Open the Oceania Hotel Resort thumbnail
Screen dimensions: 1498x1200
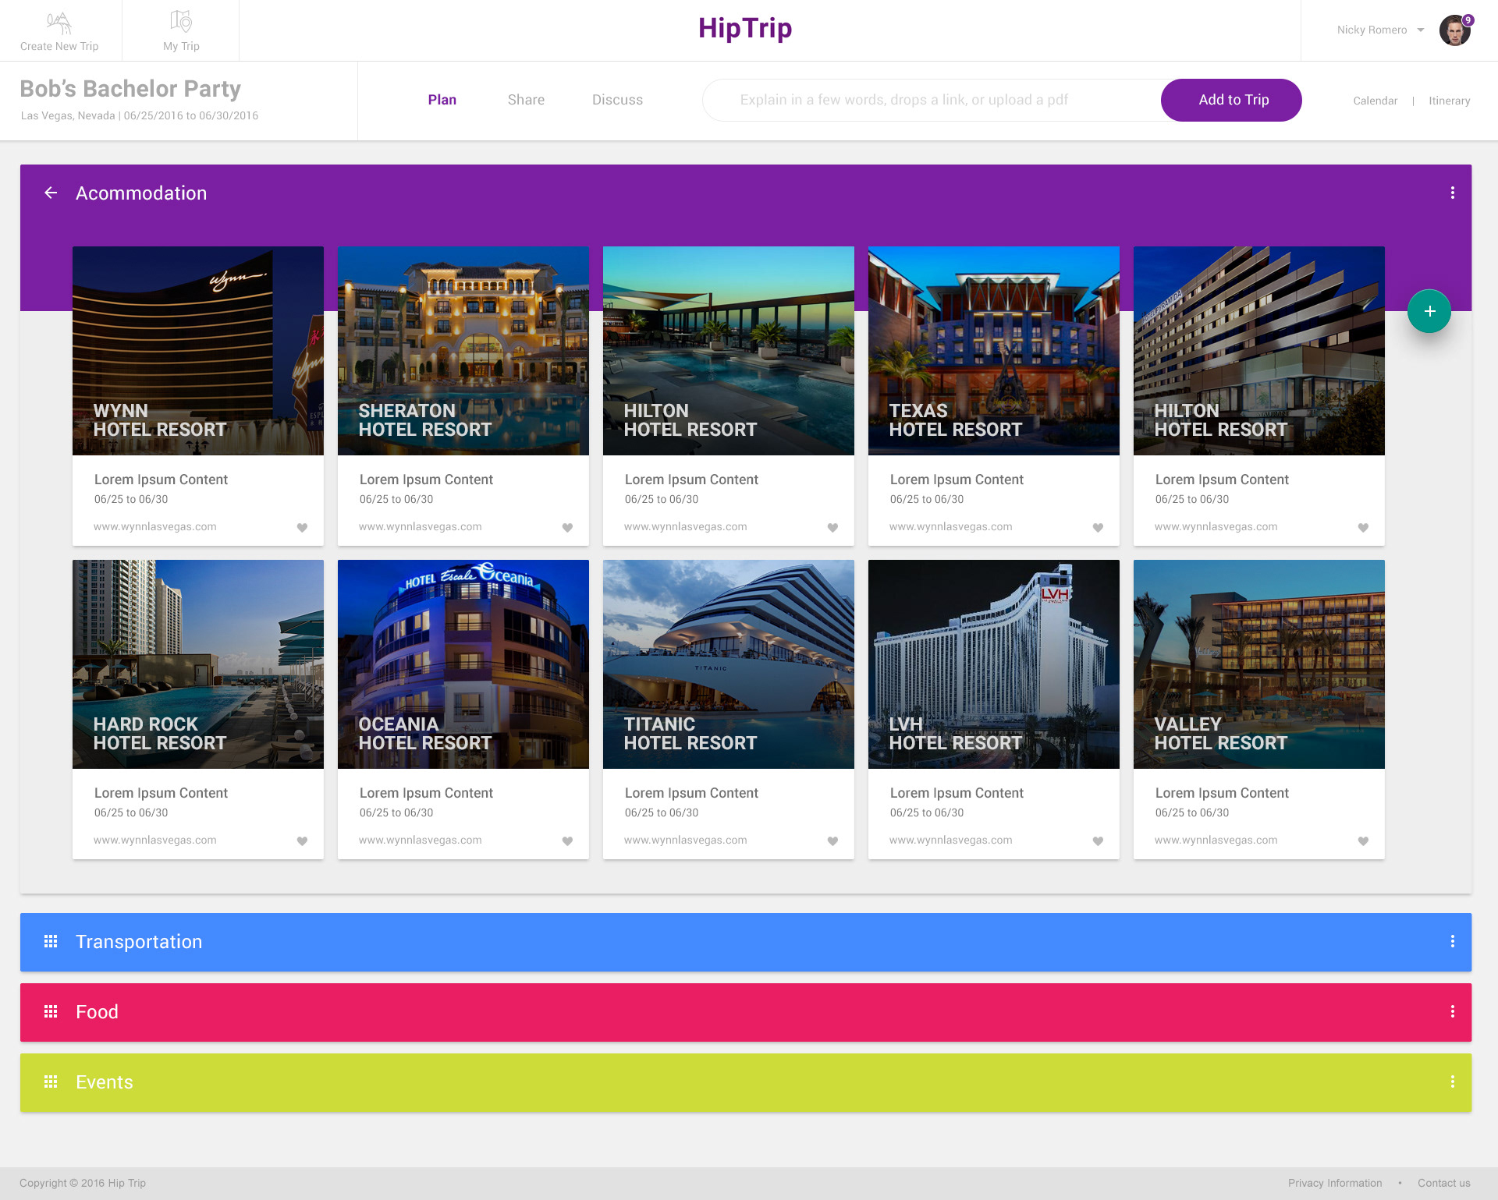[x=463, y=664]
